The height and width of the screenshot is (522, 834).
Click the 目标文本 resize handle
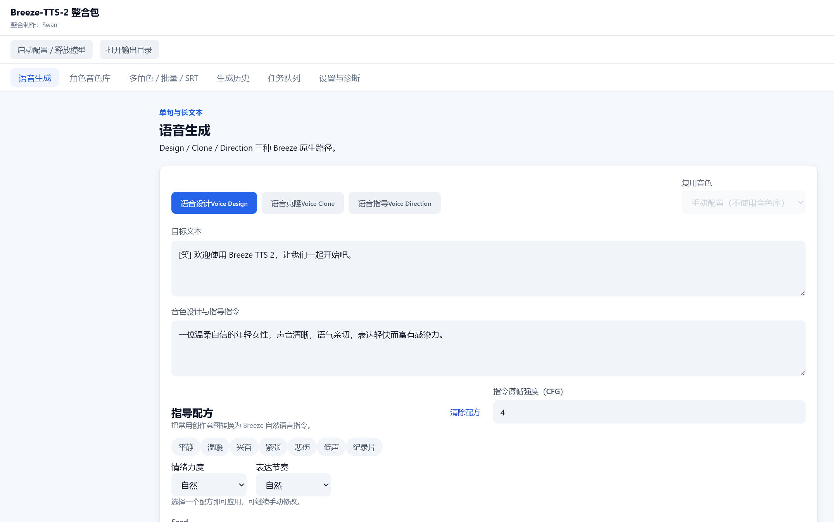point(802,293)
